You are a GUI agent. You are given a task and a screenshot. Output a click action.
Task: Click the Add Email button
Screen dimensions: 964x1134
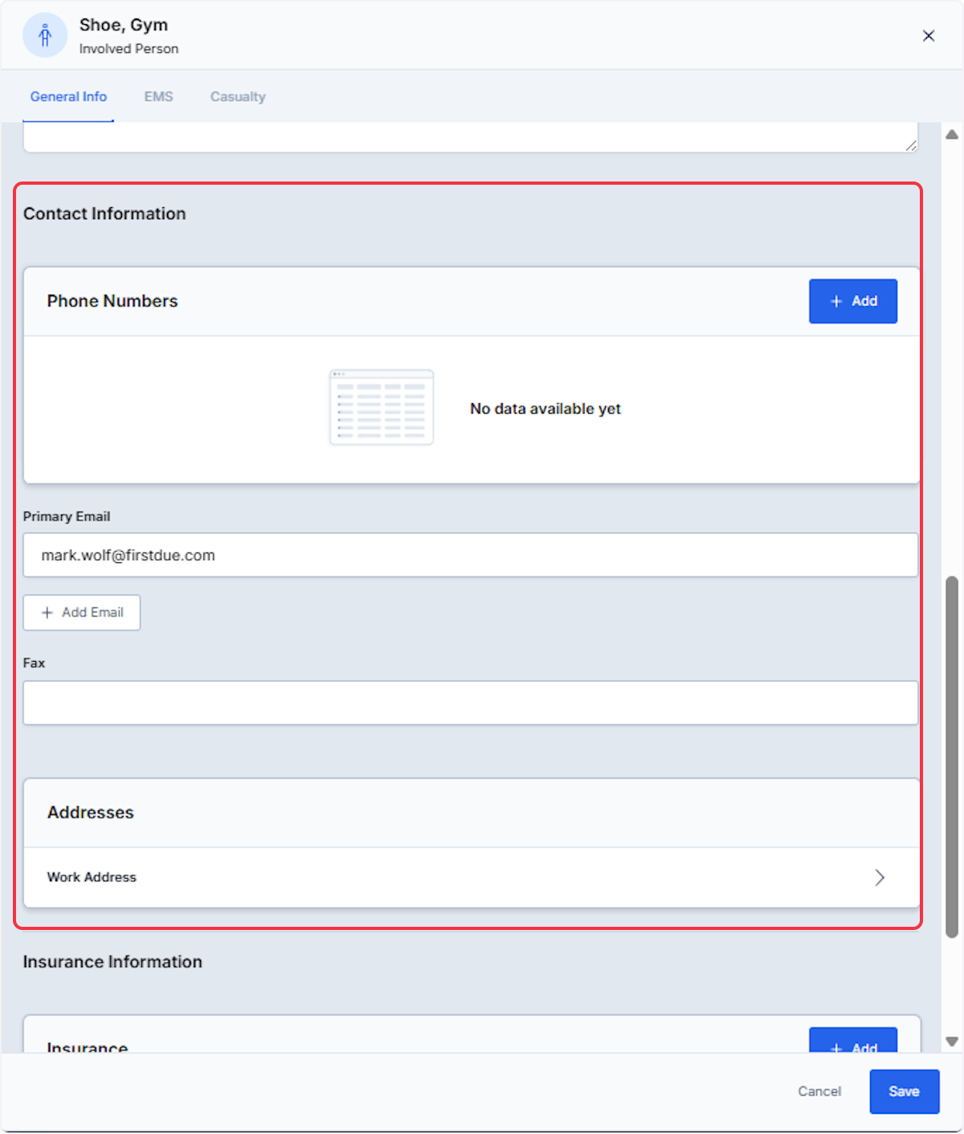point(82,613)
